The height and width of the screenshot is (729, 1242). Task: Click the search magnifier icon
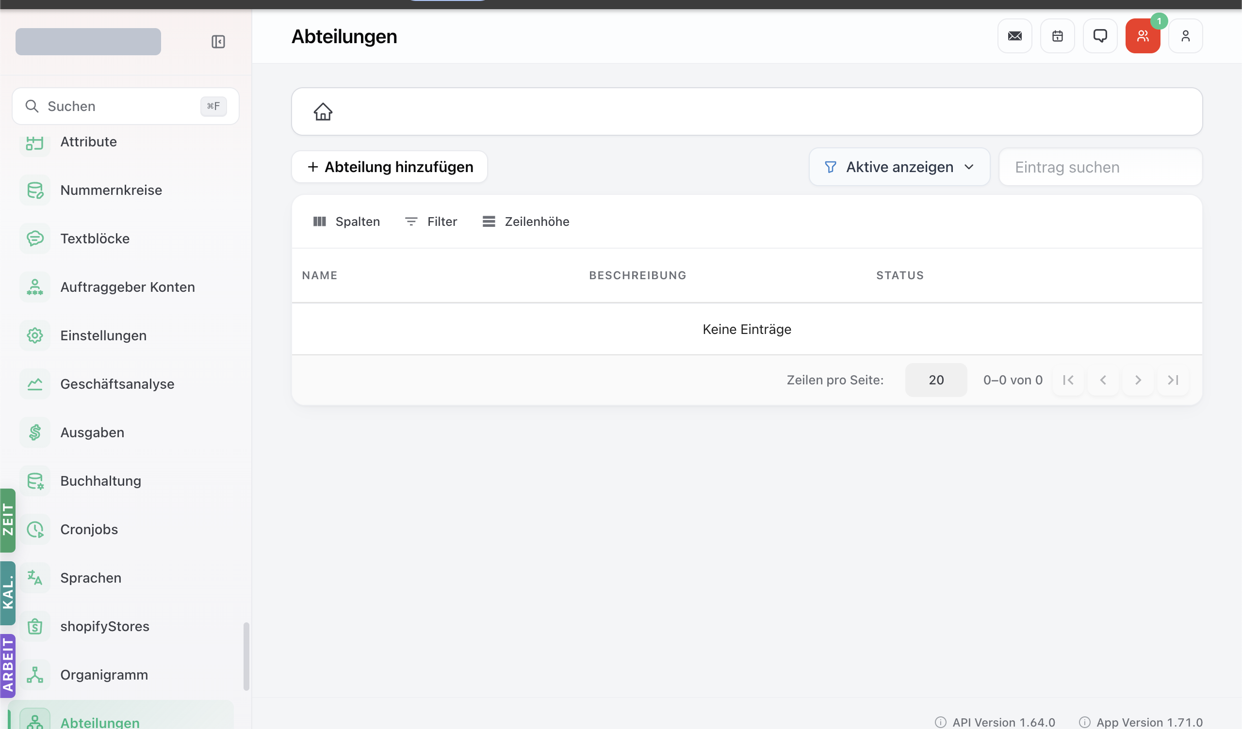coord(32,107)
